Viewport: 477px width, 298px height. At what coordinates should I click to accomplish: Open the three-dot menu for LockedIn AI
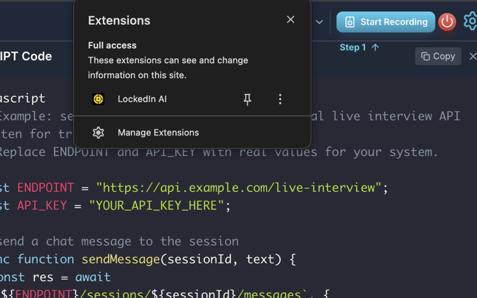(280, 99)
